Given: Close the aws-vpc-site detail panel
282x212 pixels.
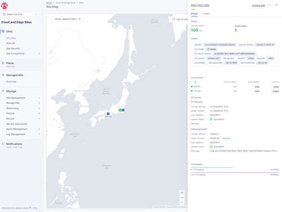Looking at the screenshot, I should 276,5.
